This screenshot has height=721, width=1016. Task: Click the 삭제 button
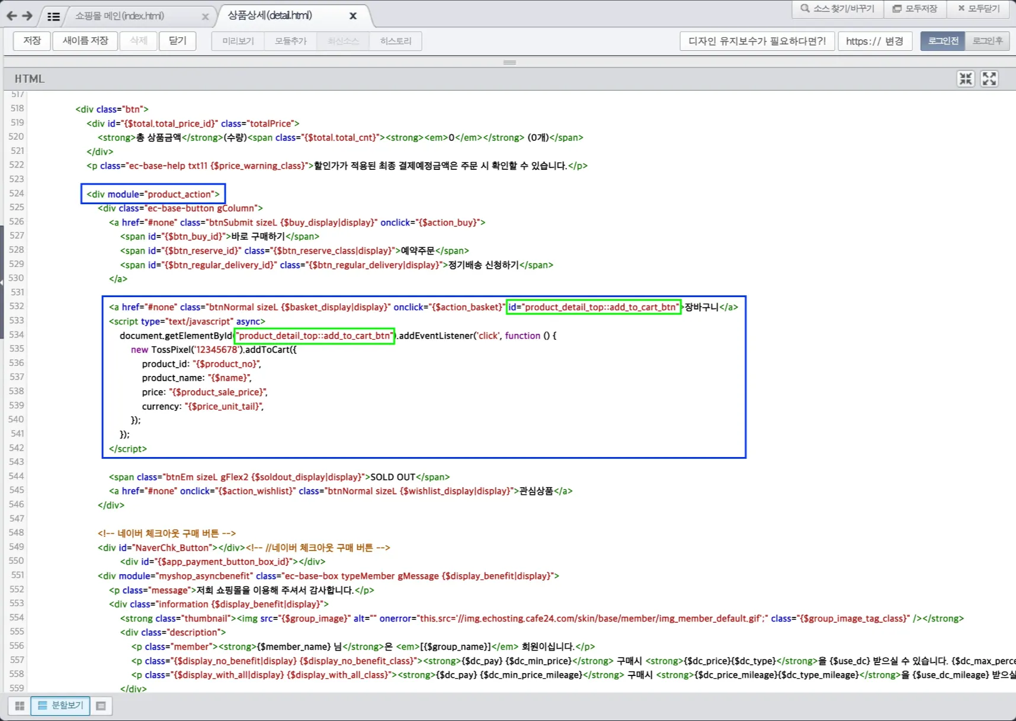pyautogui.click(x=139, y=41)
